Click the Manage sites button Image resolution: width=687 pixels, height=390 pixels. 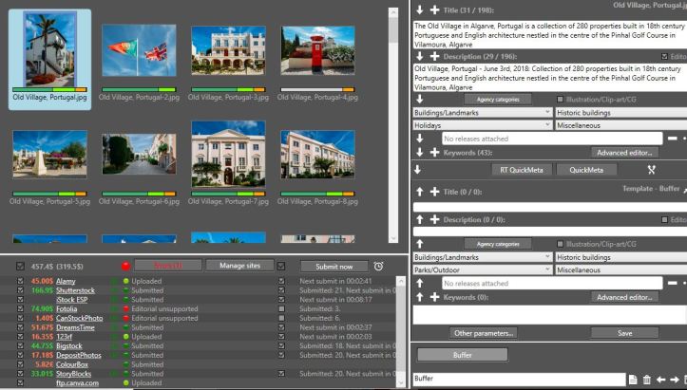tap(239, 266)
